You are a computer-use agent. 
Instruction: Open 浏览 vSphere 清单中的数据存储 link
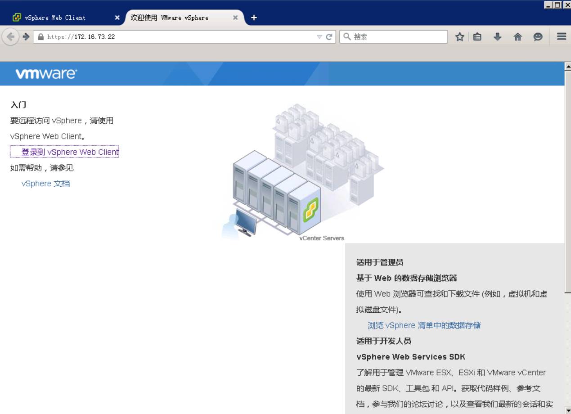click(424, 325)
